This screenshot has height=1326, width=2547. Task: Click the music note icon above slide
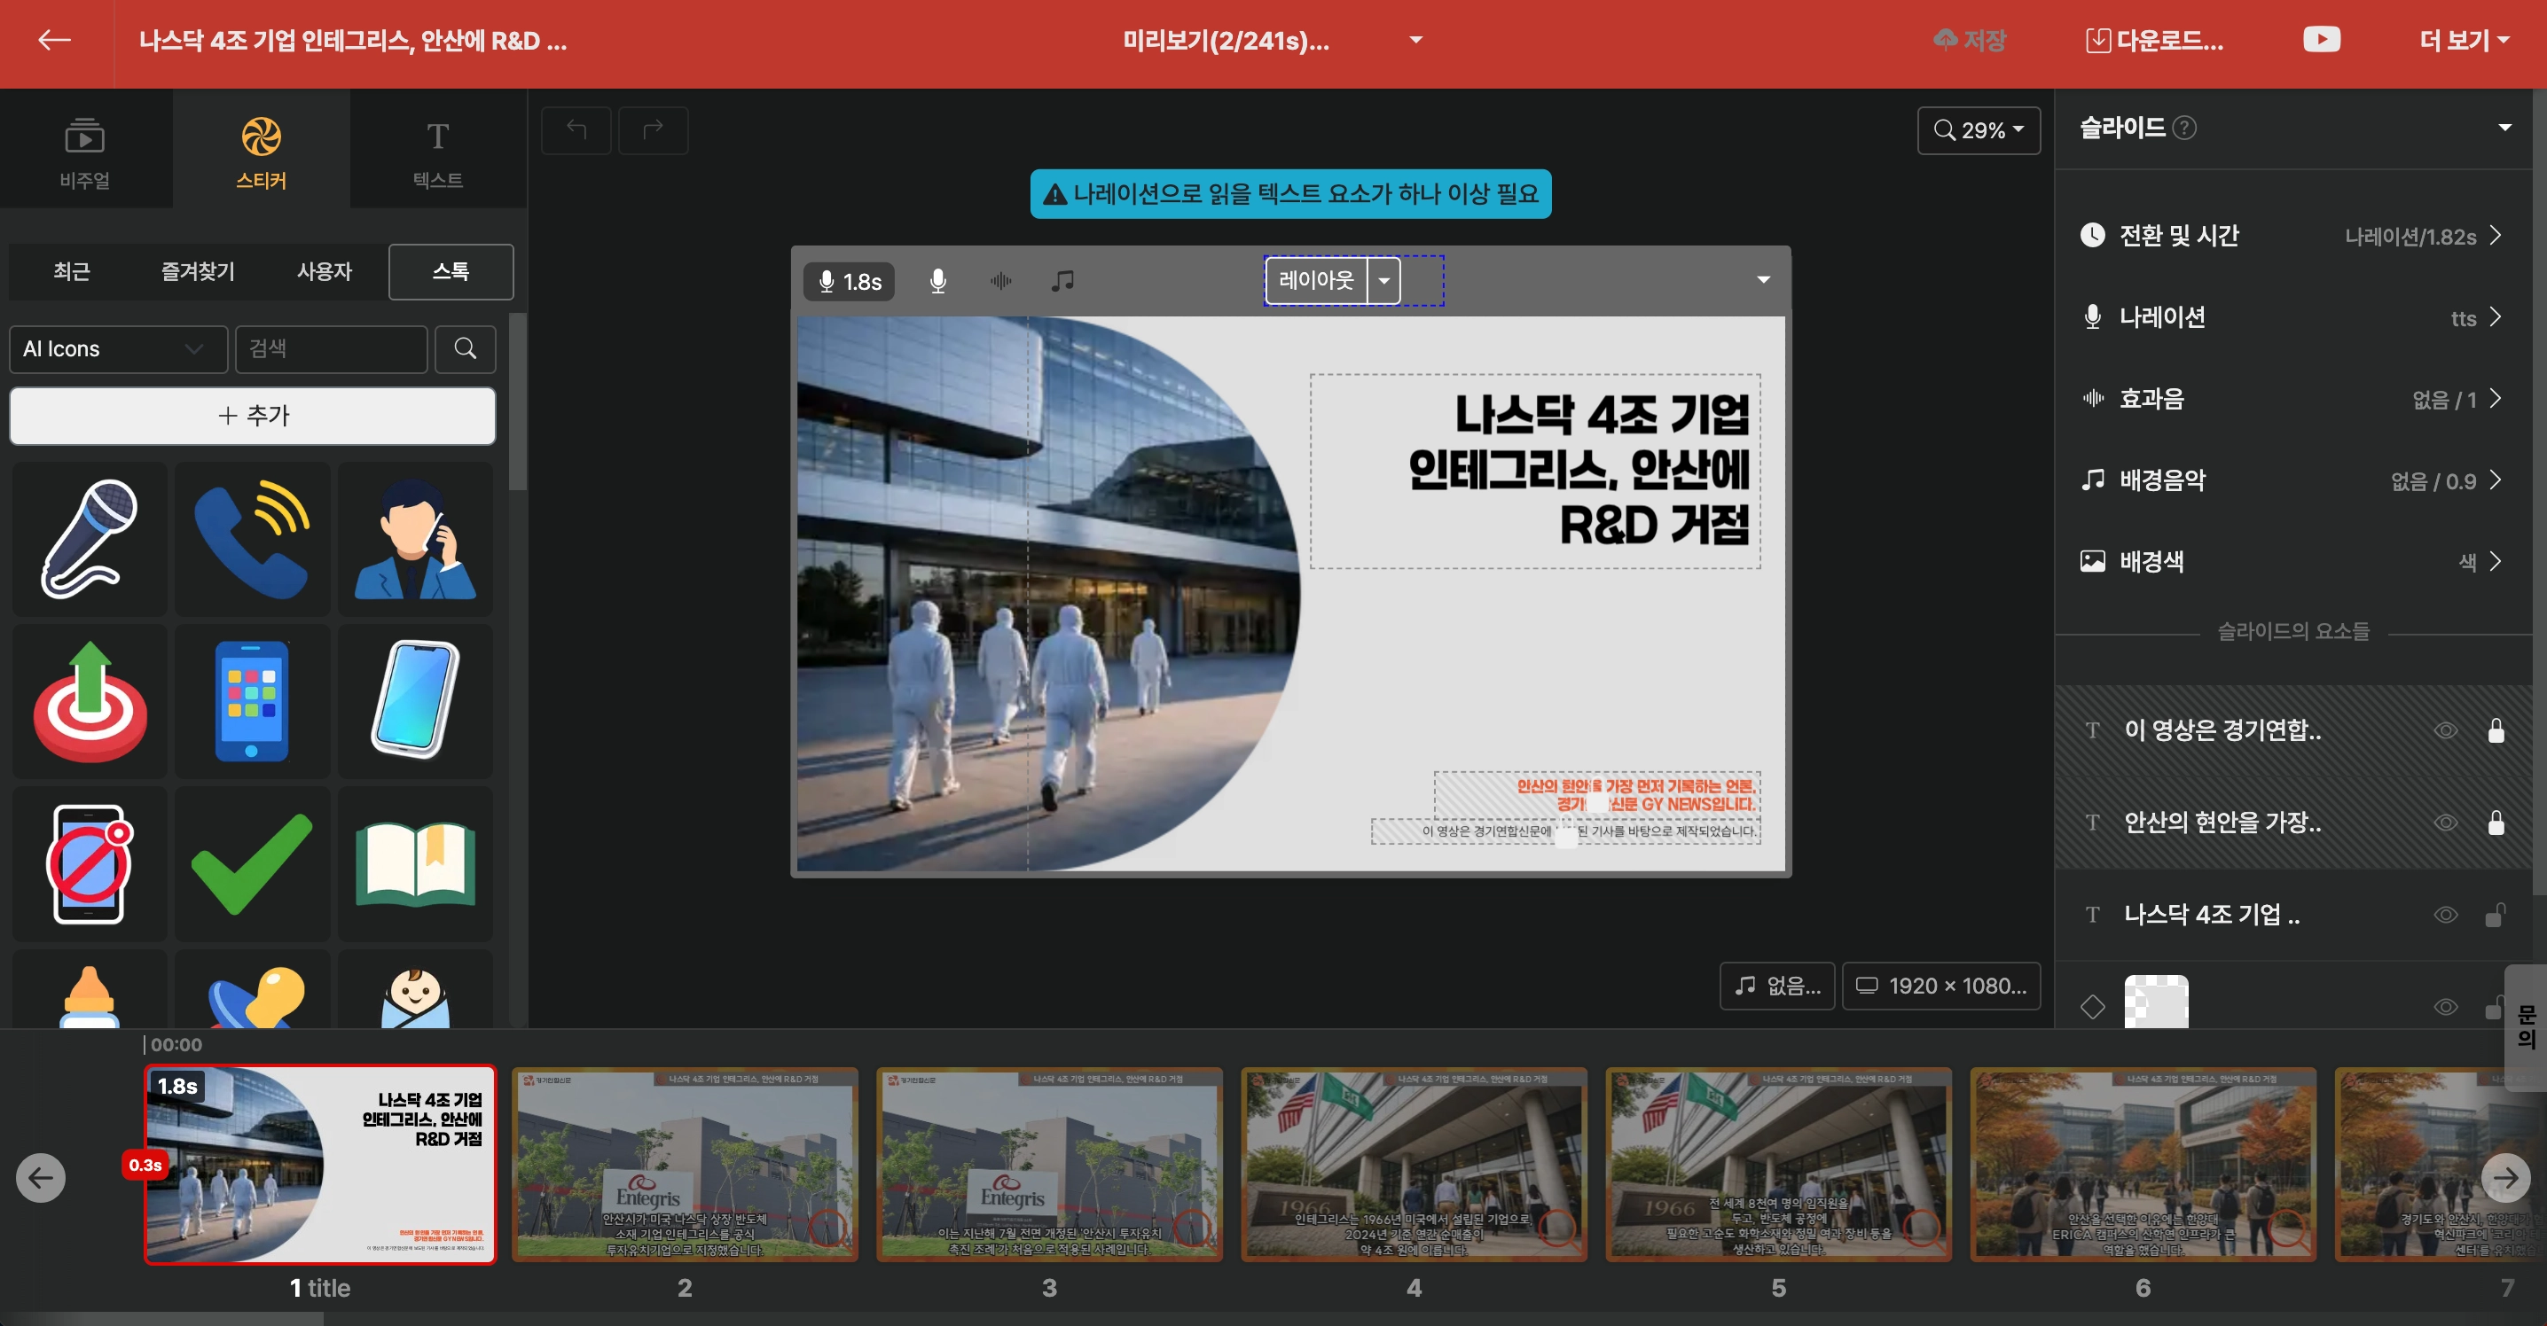pos(1062,282)
